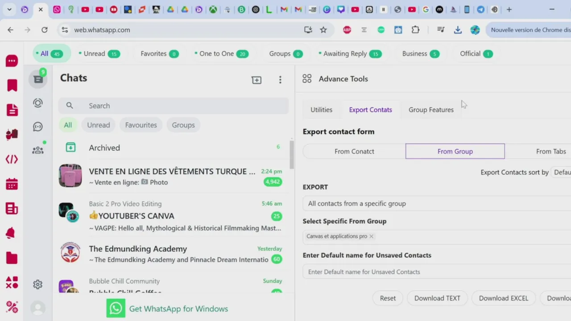Click Default name for Unsaved Contacts field
The image size is (571, 321).
pos(437,272)
